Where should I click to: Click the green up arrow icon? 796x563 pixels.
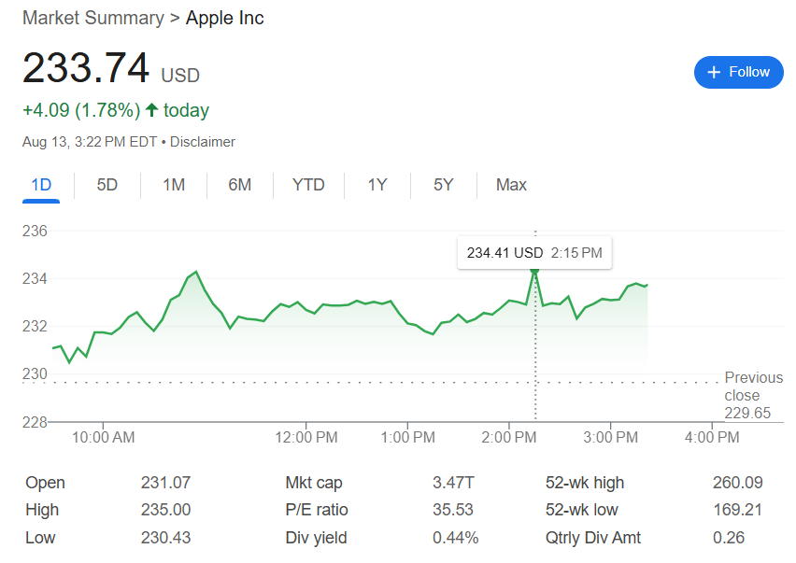pos(152,111)
